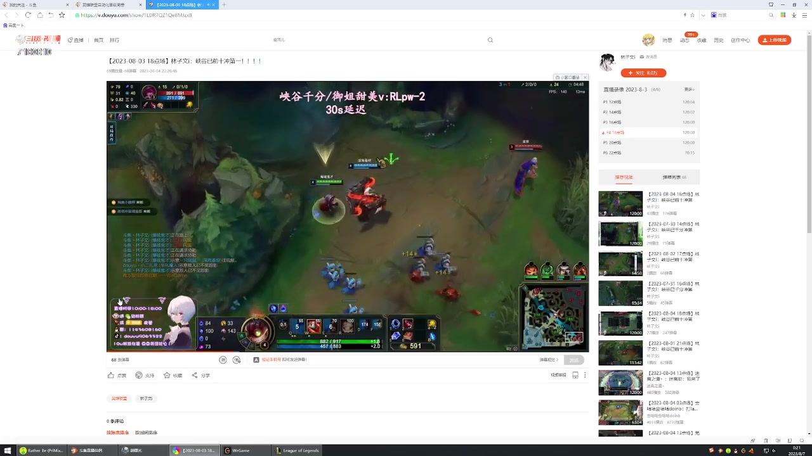Play playlist item P3 16点场
Image resolution: width=812 pixels, height=456 pixels.
coord(649,122)
